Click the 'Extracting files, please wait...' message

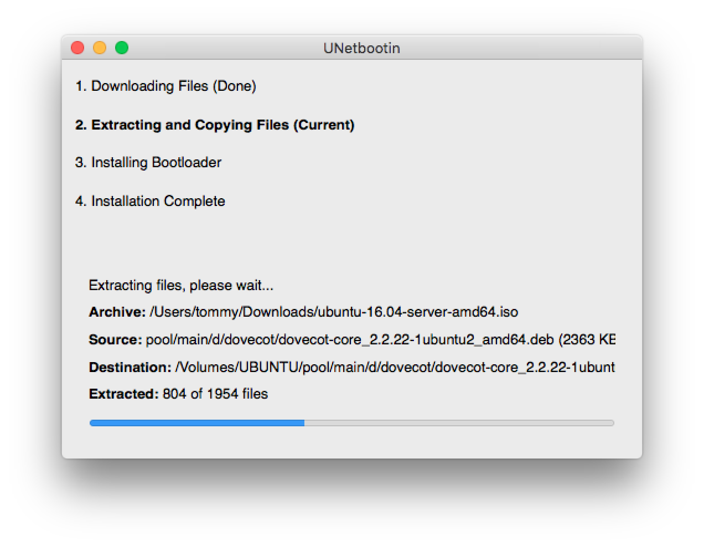click(x=181, y=285)
